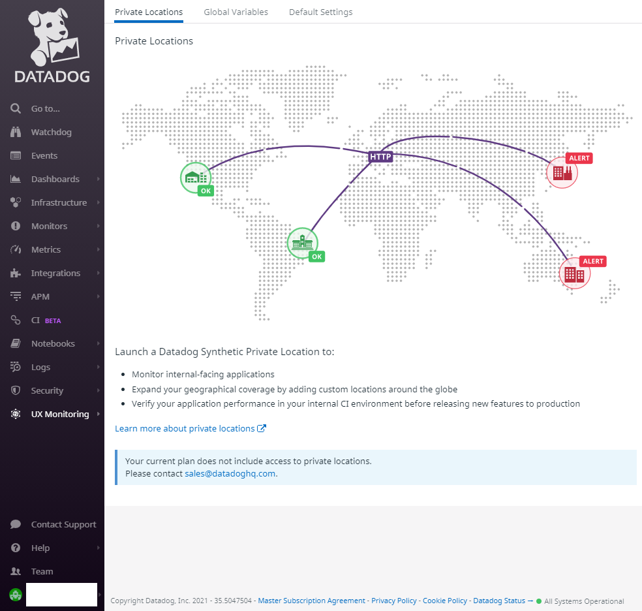Click the UX Monitoring icon
Viewport: 642px width, 611px height.
pos(16,414)
